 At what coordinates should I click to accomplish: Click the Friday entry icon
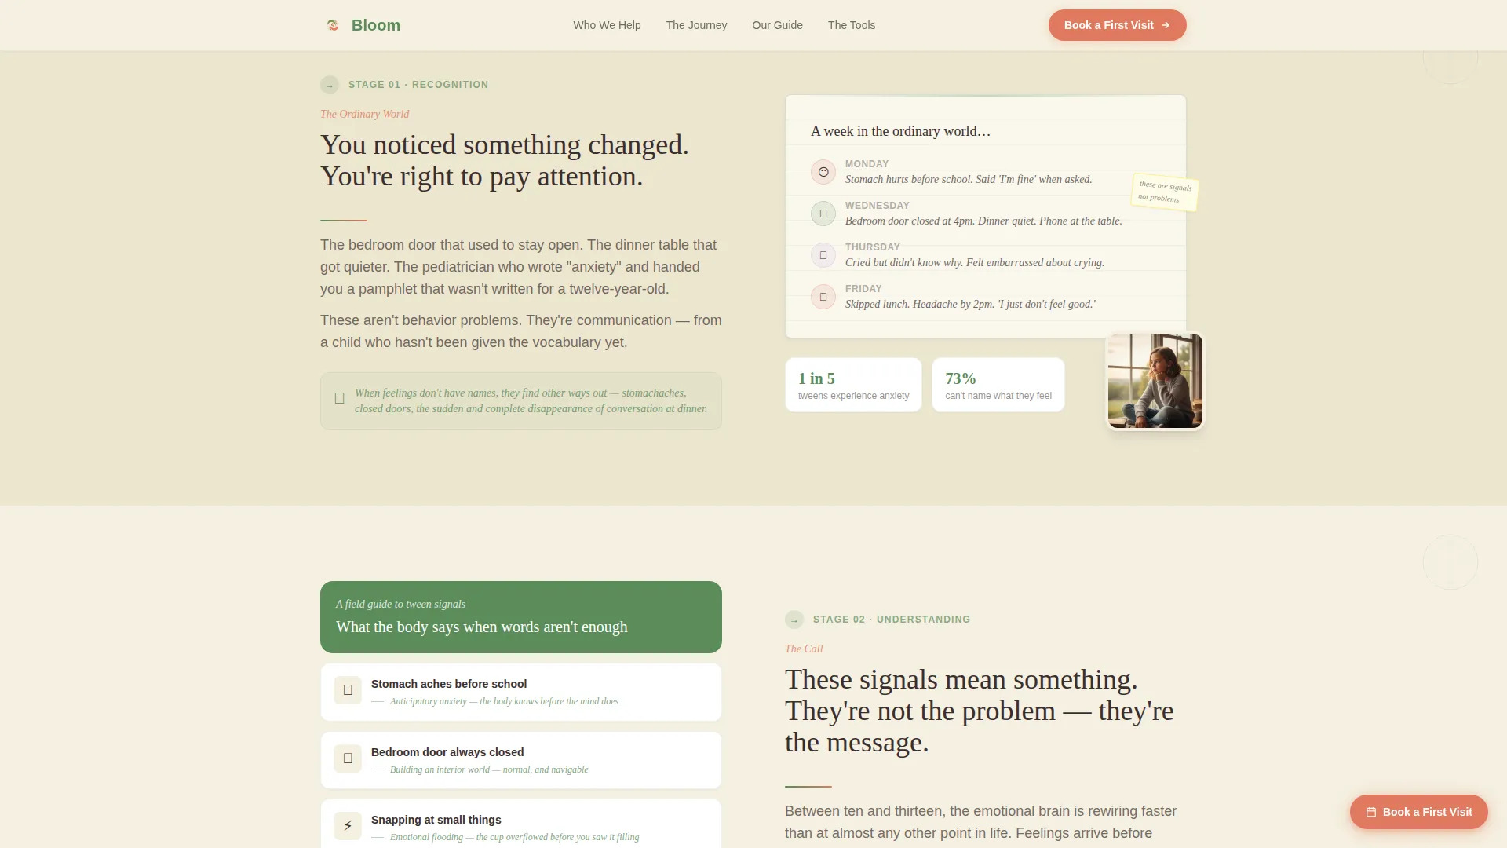click(x=823, y=297)
